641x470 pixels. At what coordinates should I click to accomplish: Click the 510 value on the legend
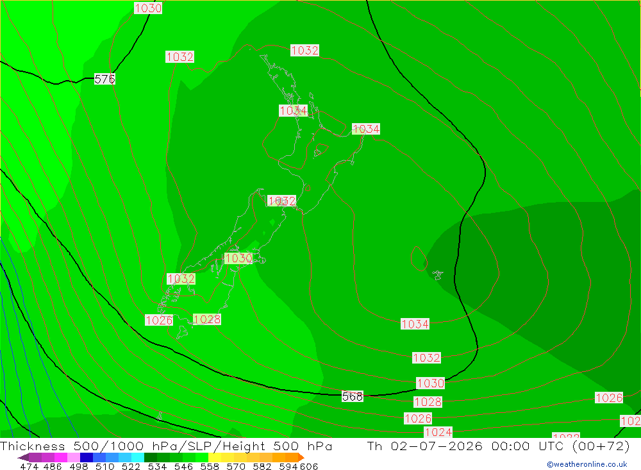(104, 466)
